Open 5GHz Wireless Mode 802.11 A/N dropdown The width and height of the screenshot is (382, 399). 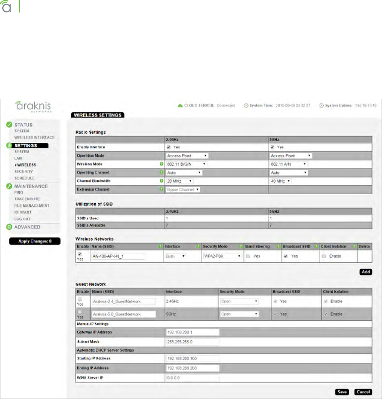(x=289, y=164)
